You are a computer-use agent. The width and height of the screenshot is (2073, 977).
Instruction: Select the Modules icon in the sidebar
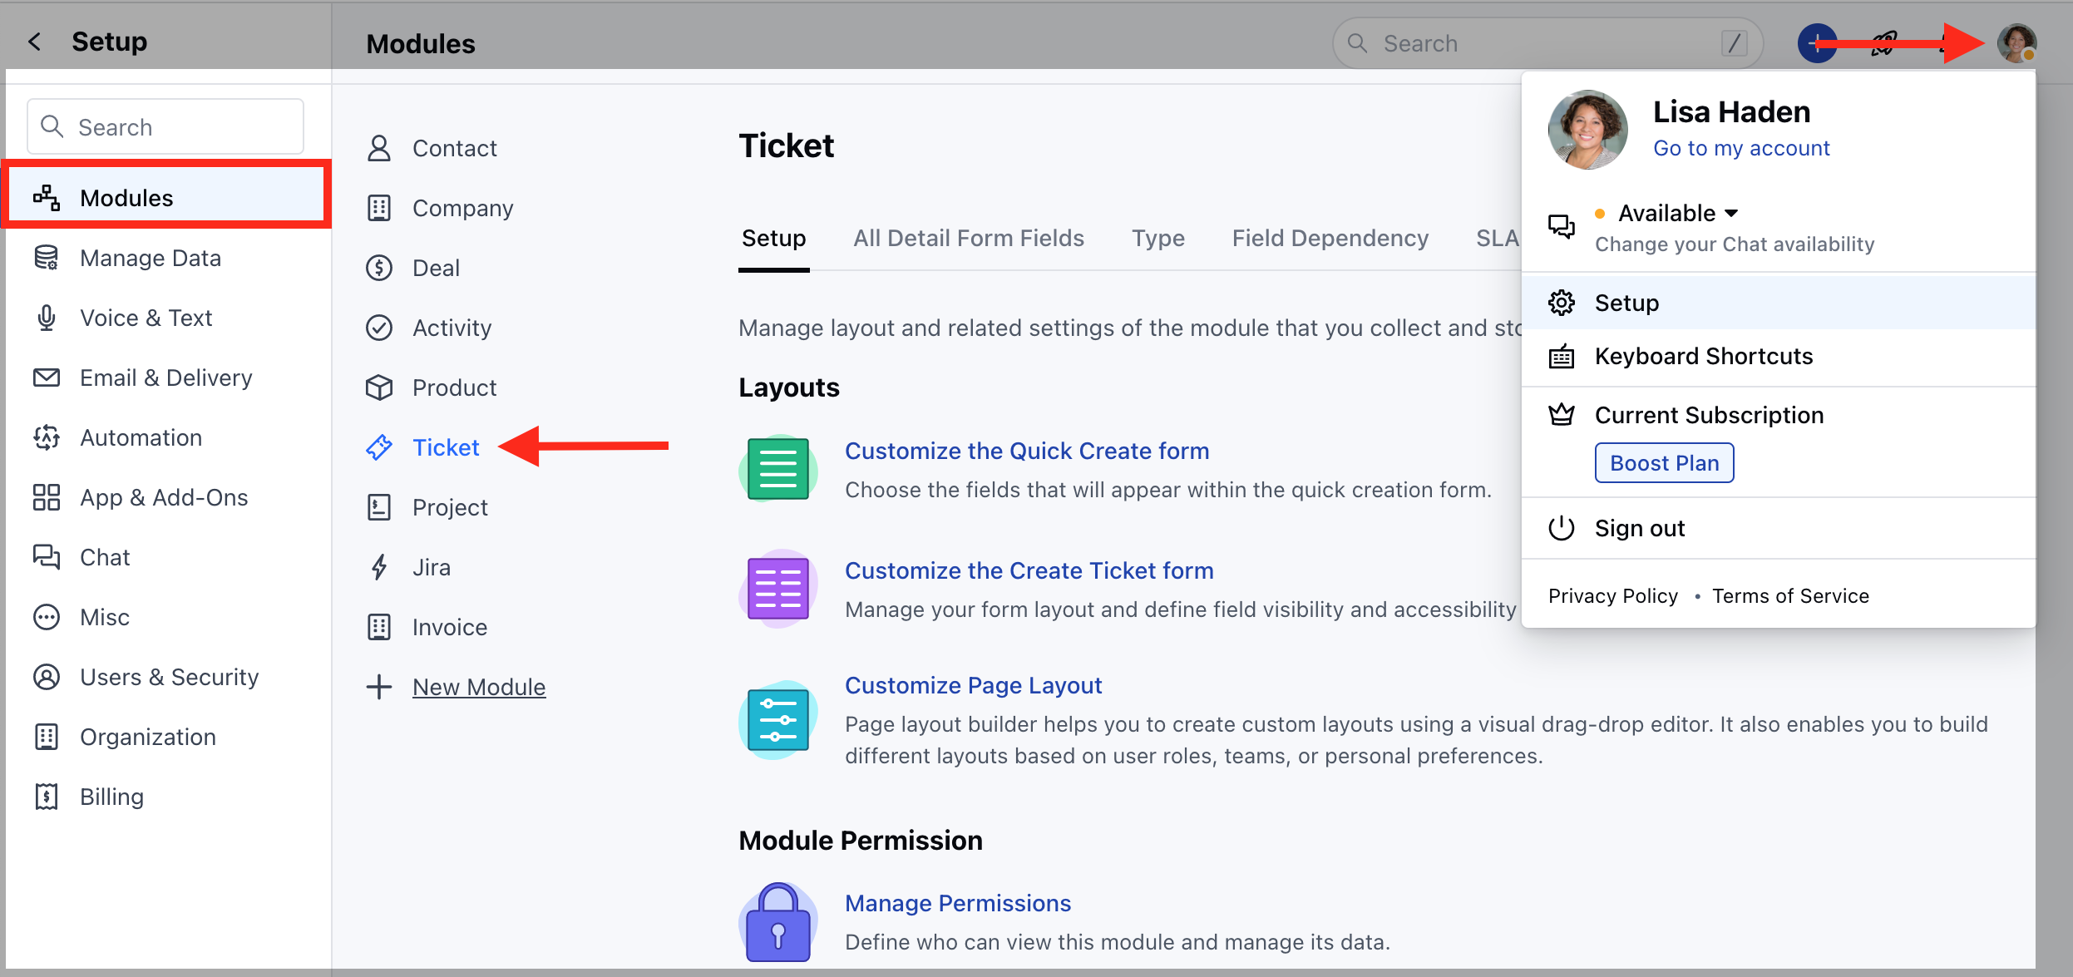pos(46,197)
